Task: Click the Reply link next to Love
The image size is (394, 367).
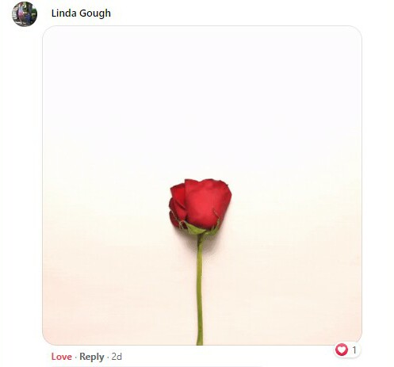Action: [x=92, y=357]
